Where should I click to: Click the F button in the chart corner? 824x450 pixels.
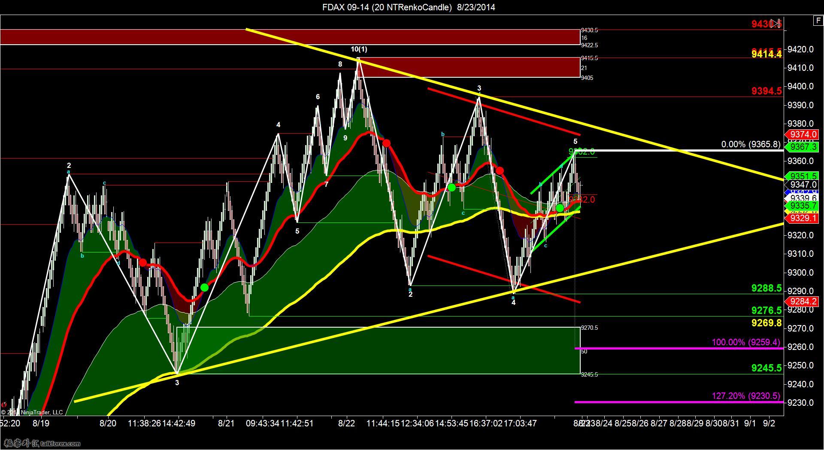pos(818,21)
